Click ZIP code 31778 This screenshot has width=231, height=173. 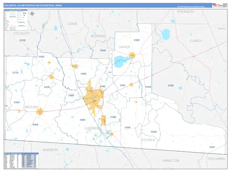pyautogui.click(x=15, y=73)
